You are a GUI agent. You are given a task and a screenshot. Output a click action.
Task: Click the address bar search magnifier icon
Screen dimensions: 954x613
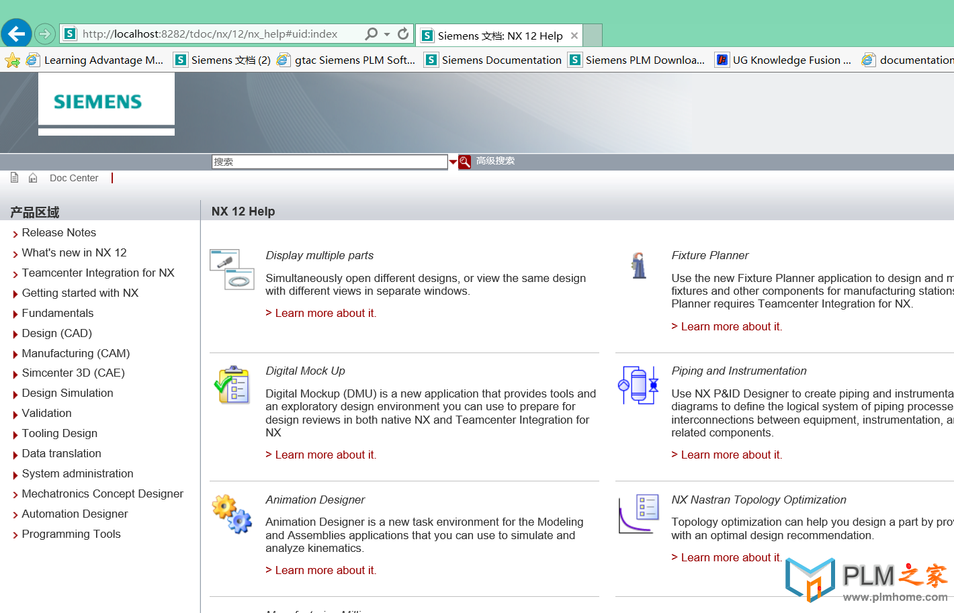point(371,34)
